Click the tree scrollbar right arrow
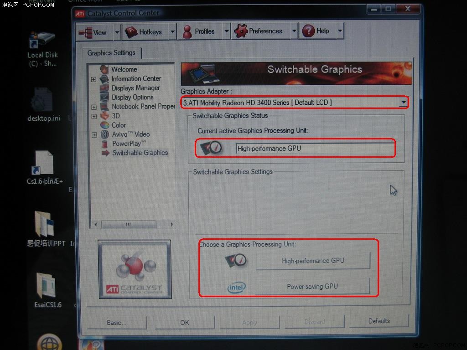 pyautogui.click(x=172, y=224)
